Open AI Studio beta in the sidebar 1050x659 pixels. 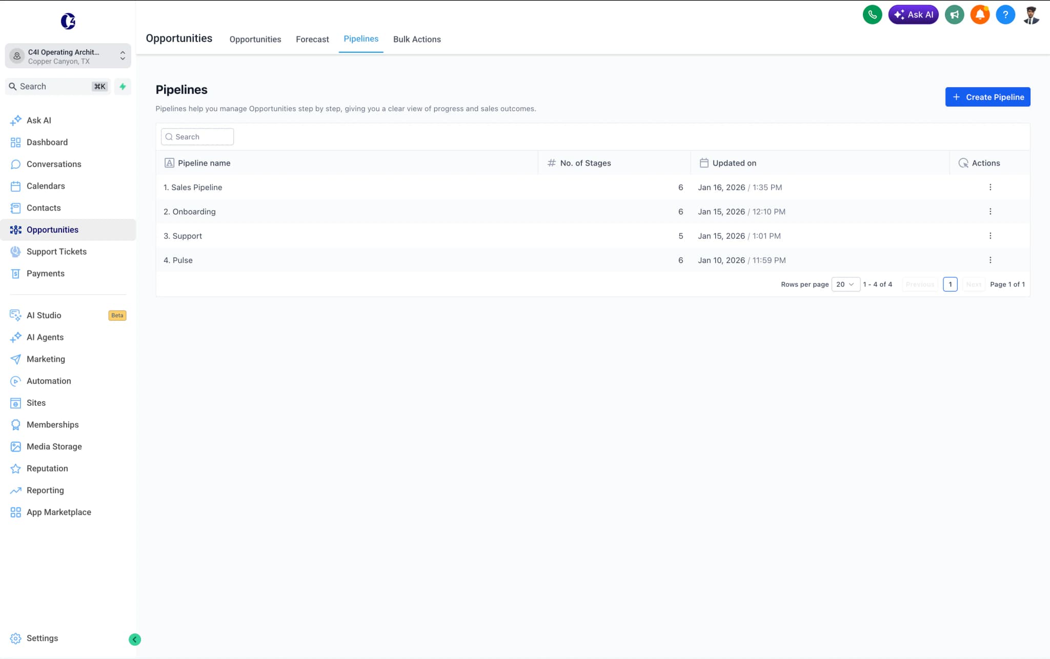tap(68, 316)
